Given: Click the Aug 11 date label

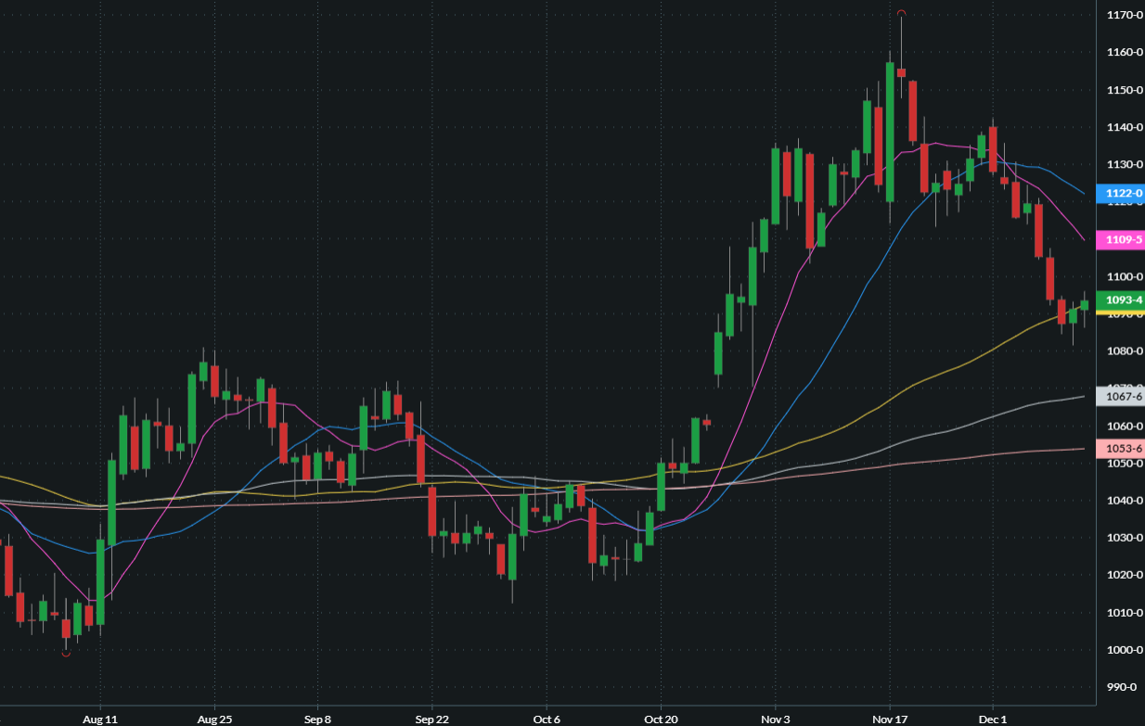Looking at the screenshot, I should 99,719.
